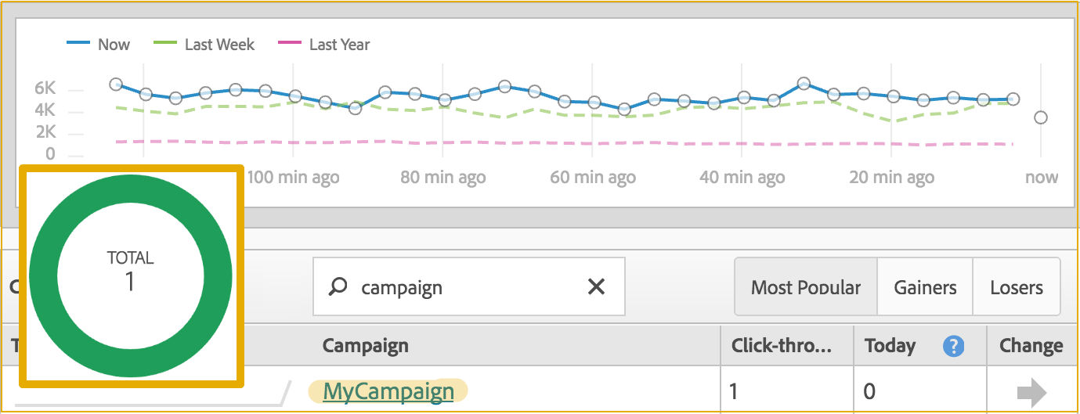
Task: Click inside the campaign search field
Action: (468, 287)
